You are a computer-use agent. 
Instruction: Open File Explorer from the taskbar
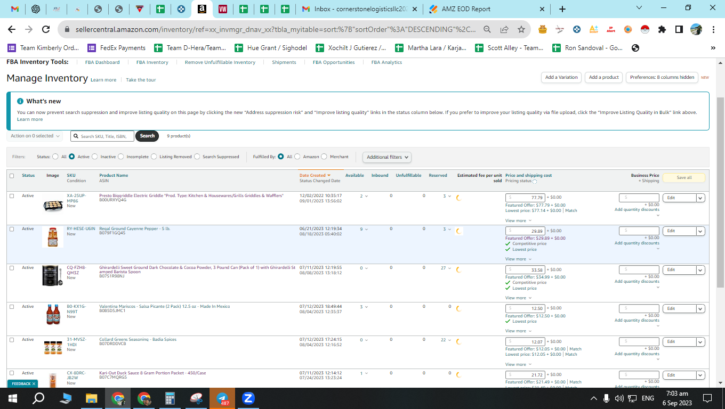92,398
